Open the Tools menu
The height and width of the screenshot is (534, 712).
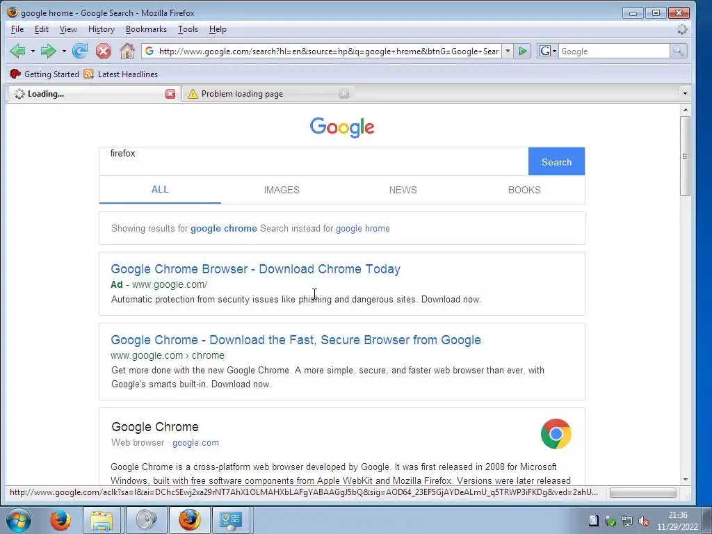click(188, 29)
